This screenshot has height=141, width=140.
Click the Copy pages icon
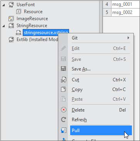point(64,89)
